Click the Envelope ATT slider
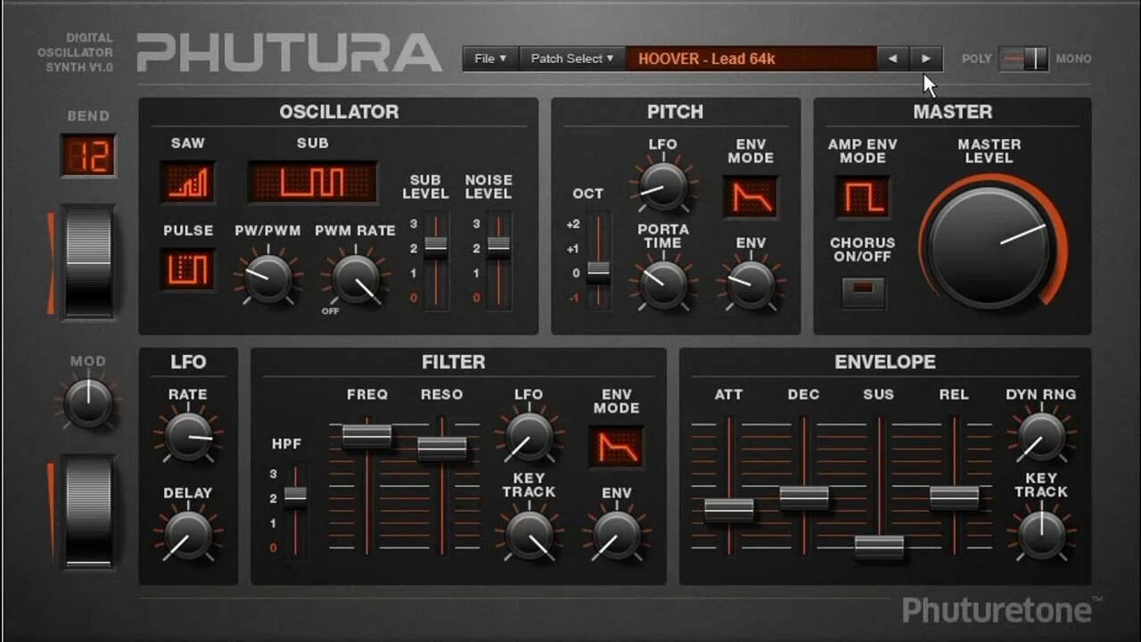 [729, 486]
